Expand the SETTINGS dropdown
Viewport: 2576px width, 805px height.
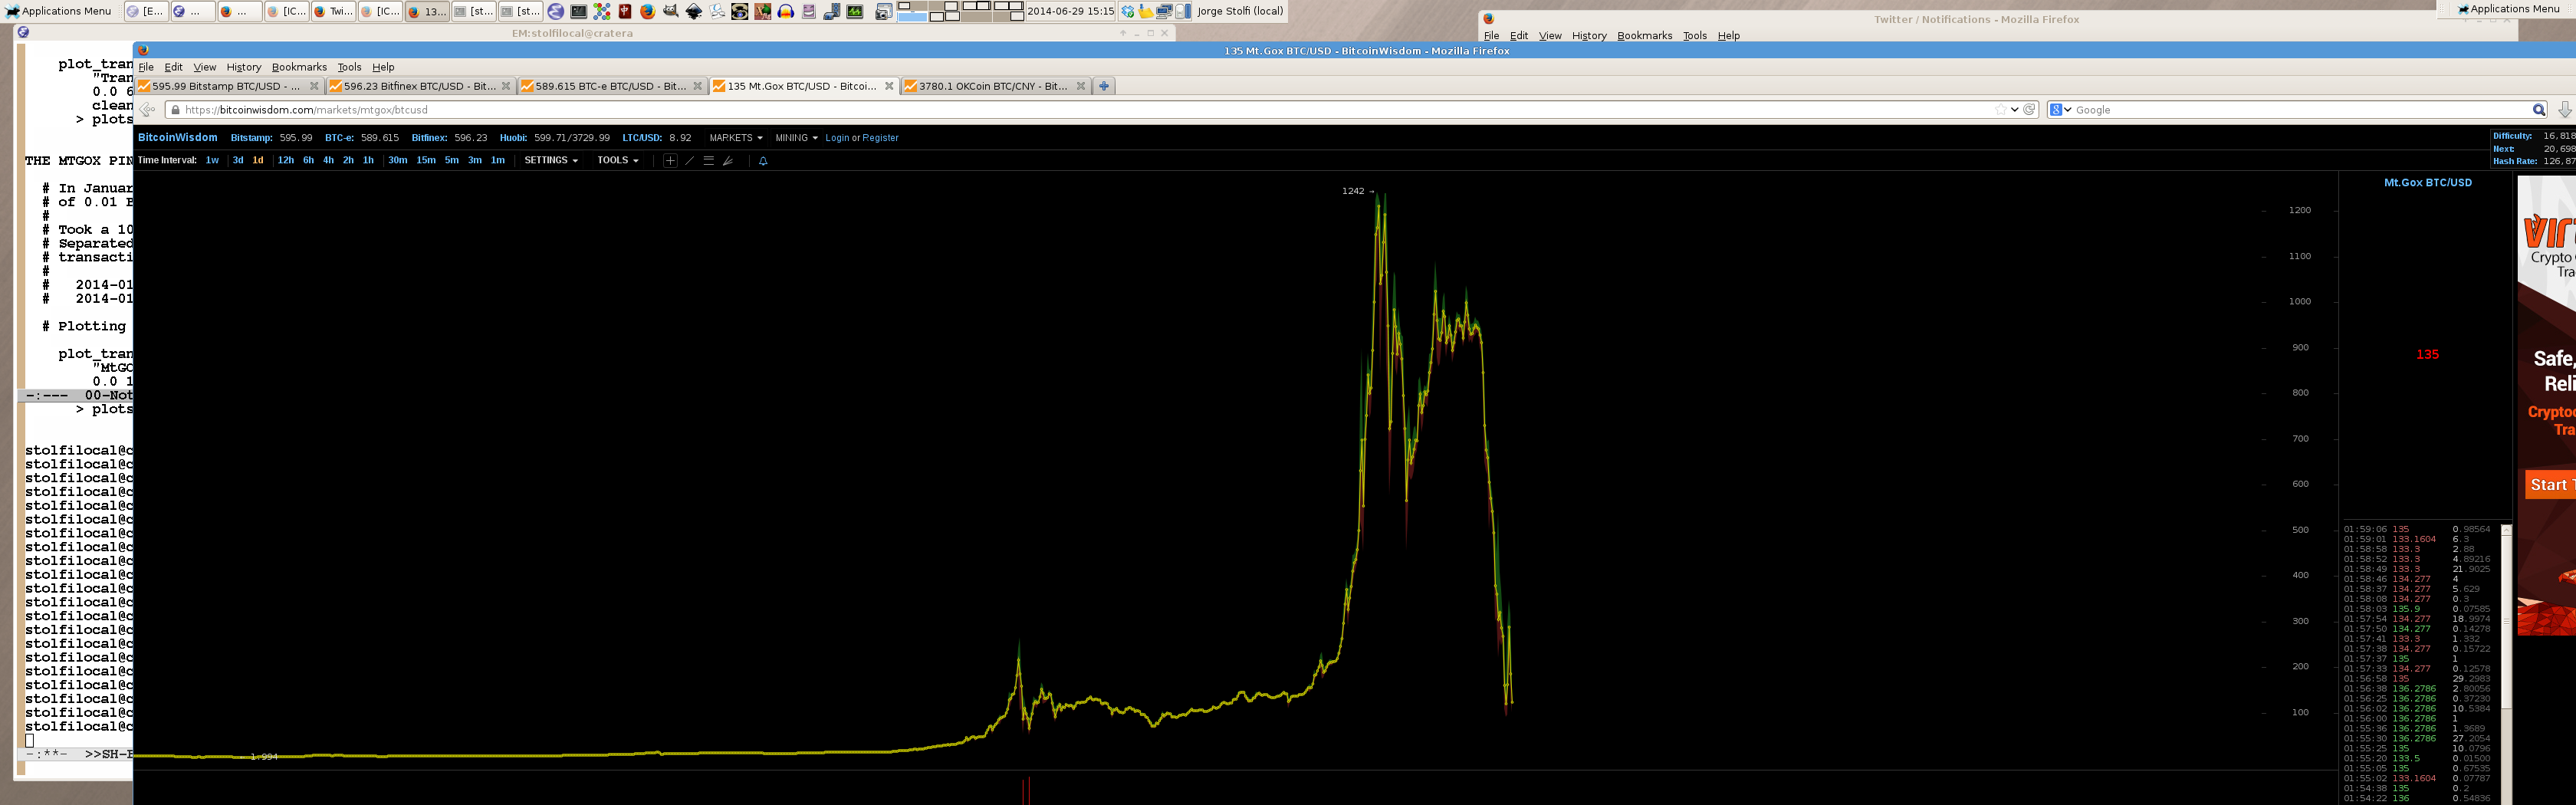coord(551,160)
